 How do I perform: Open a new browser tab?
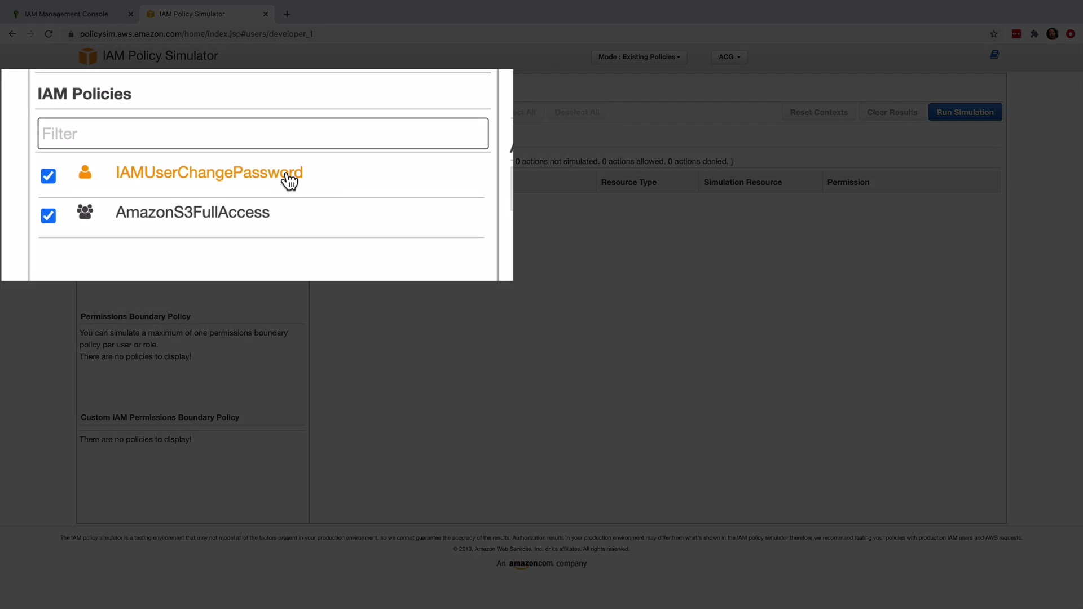(287, 14)
